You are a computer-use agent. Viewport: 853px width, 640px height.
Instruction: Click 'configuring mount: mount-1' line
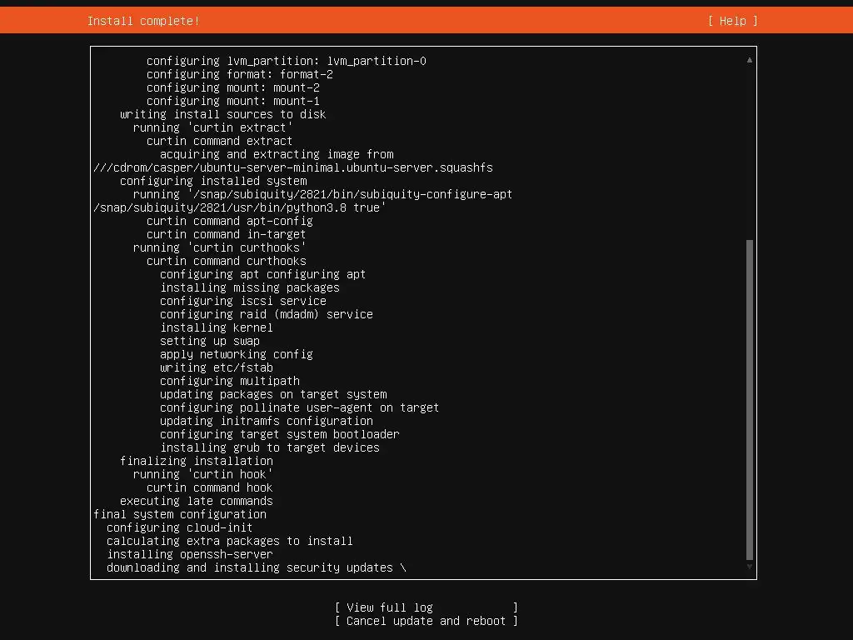[233, 101]
